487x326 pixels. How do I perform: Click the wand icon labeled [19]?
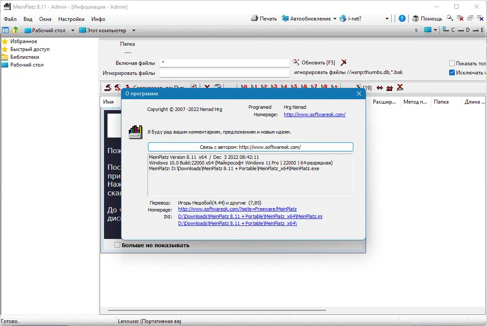coord(359,87)
